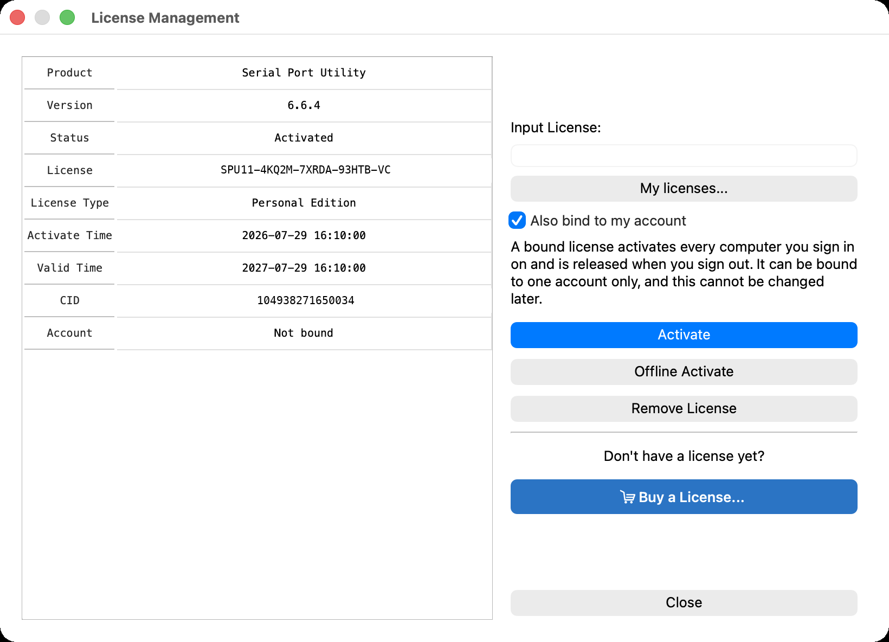Click the Valid Time row header
Screen dimensions: 889x642
click(x=69, y=268)
